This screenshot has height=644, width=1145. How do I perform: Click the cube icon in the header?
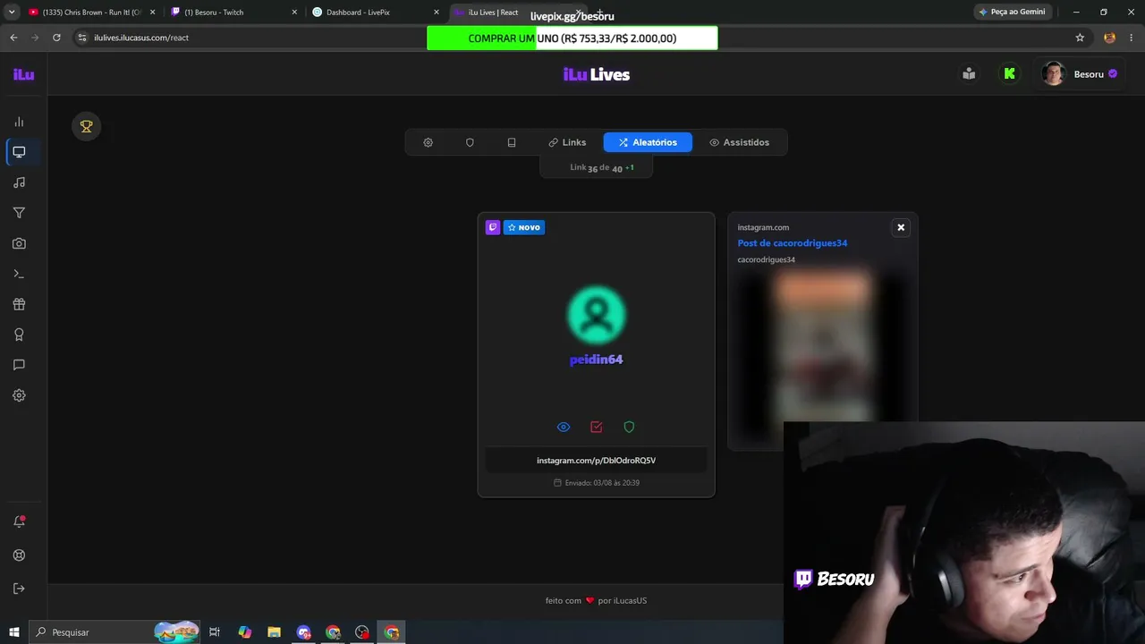969,74
